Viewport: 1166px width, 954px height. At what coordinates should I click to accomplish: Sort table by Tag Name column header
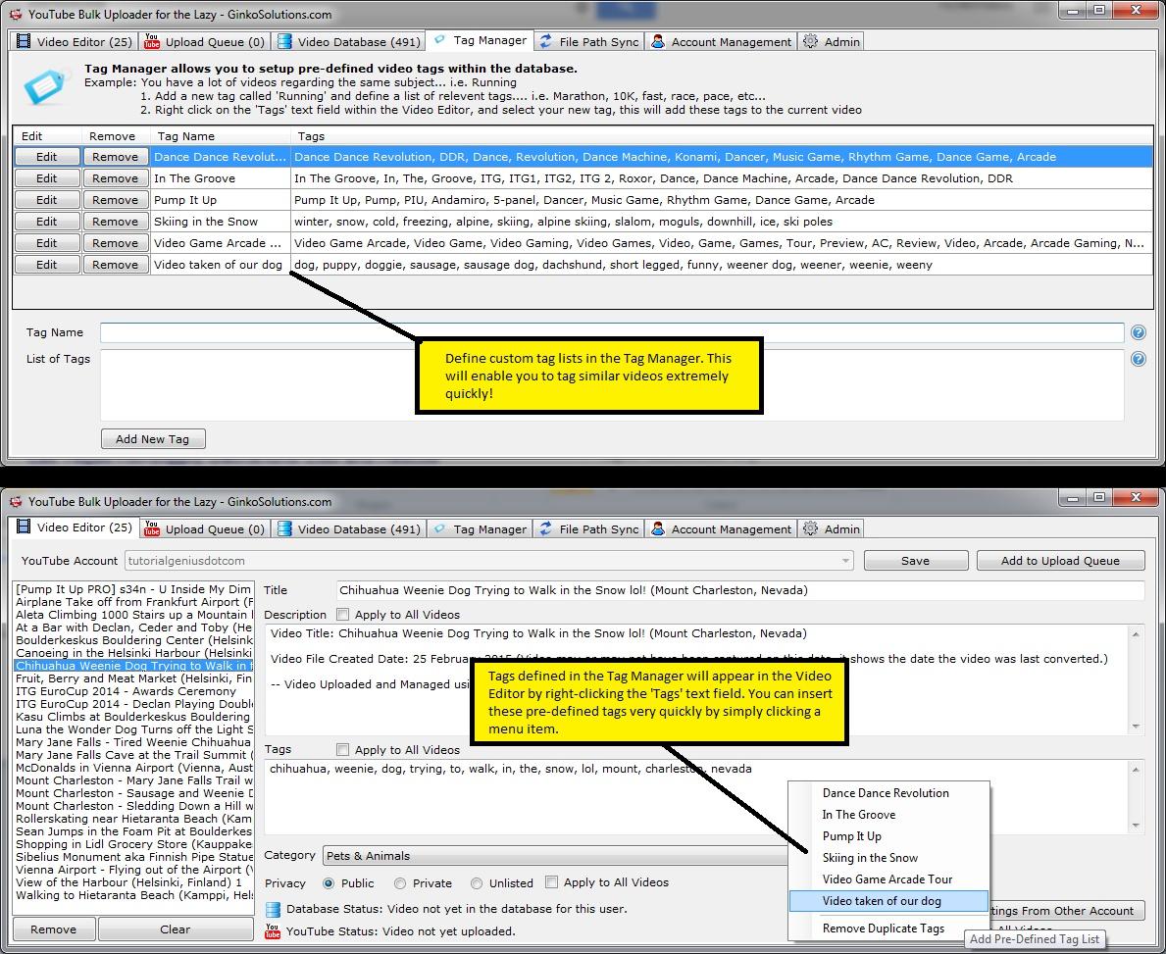(220, 136)
